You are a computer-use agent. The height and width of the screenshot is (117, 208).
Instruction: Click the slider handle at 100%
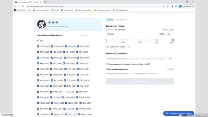(173, 40)
